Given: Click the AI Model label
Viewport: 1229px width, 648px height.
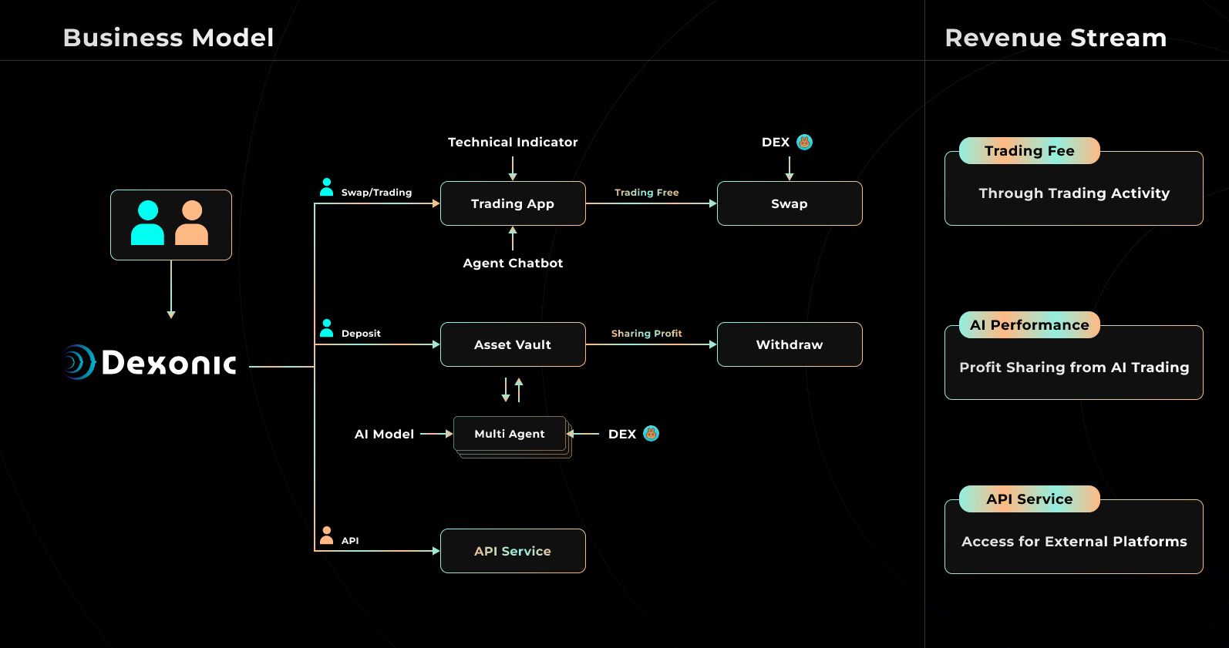Looking at the screenshot, I should [x=384, y=435].
